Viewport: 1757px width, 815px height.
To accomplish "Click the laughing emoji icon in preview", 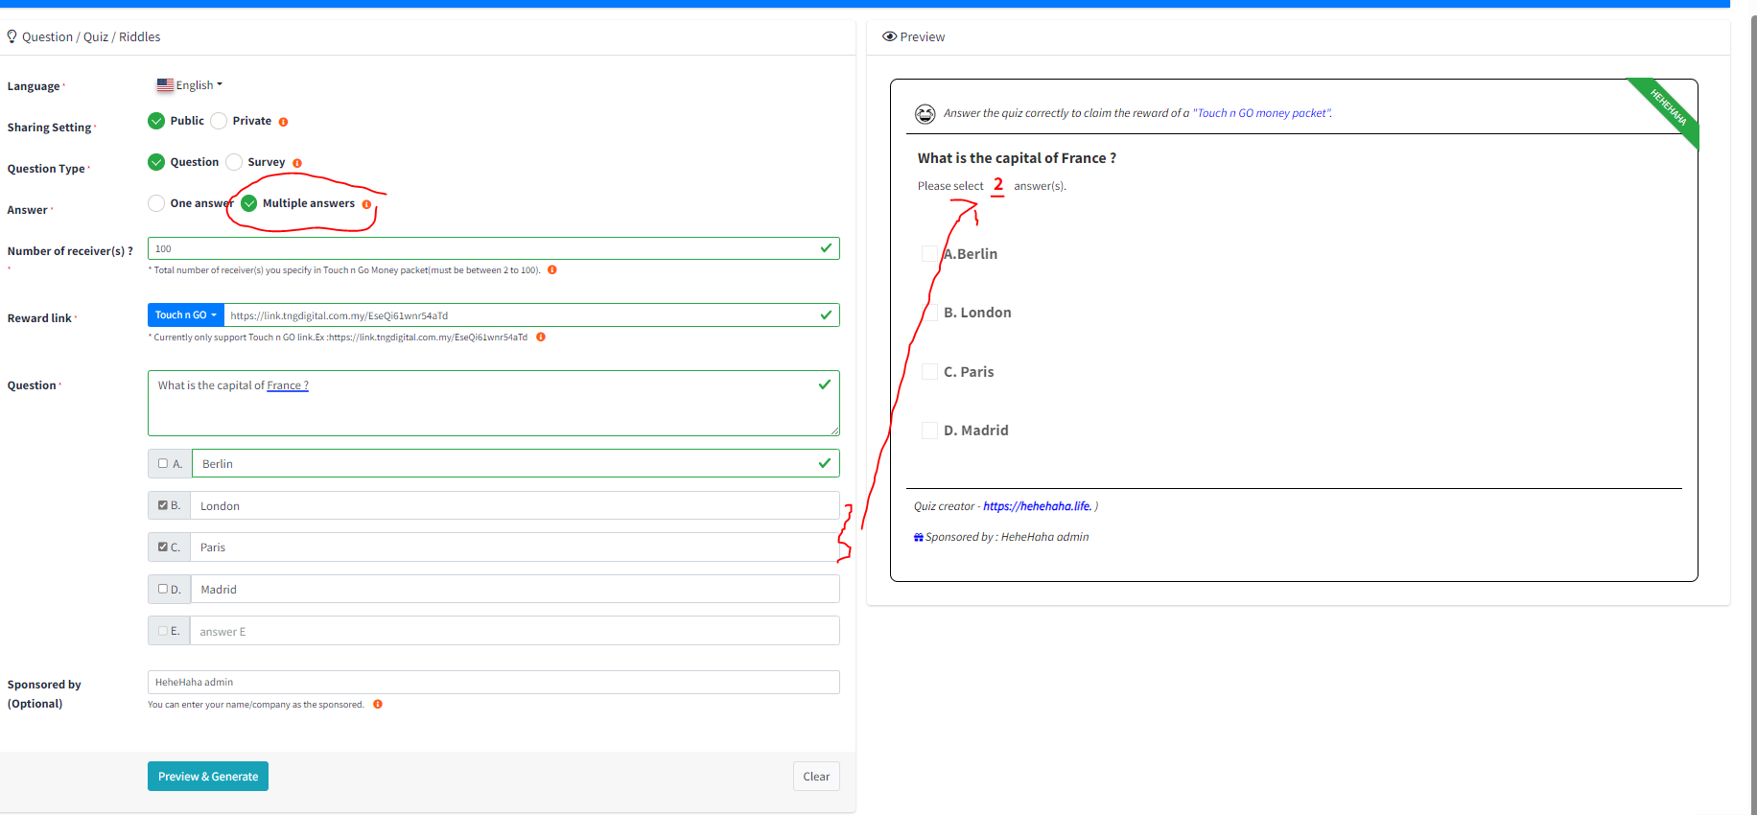I will pyautogui.click(x=925, y=114).
